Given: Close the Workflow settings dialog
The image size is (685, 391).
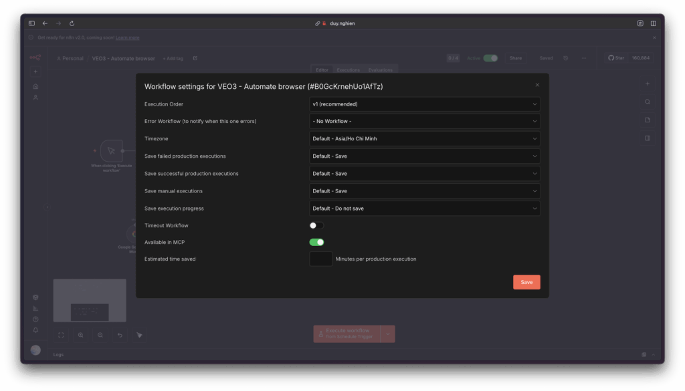Looking at the screenshot, I should pyautogui.click(x=537, y=85).
